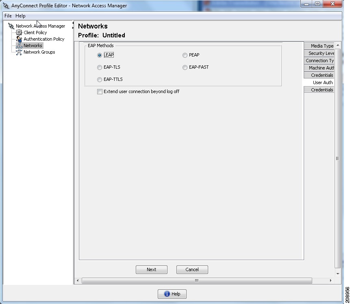Select Networks in the tree

[33, 46]
